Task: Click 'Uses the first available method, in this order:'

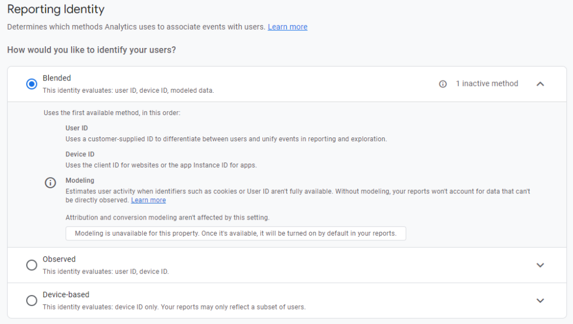Action: tap(112, 113)
